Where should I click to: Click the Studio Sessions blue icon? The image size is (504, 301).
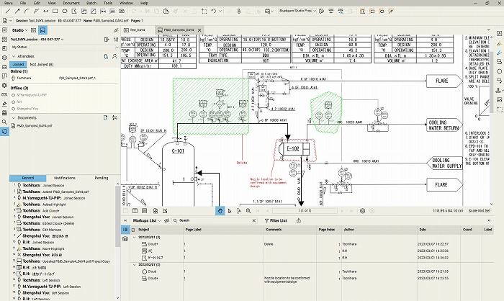pos(42,30)
